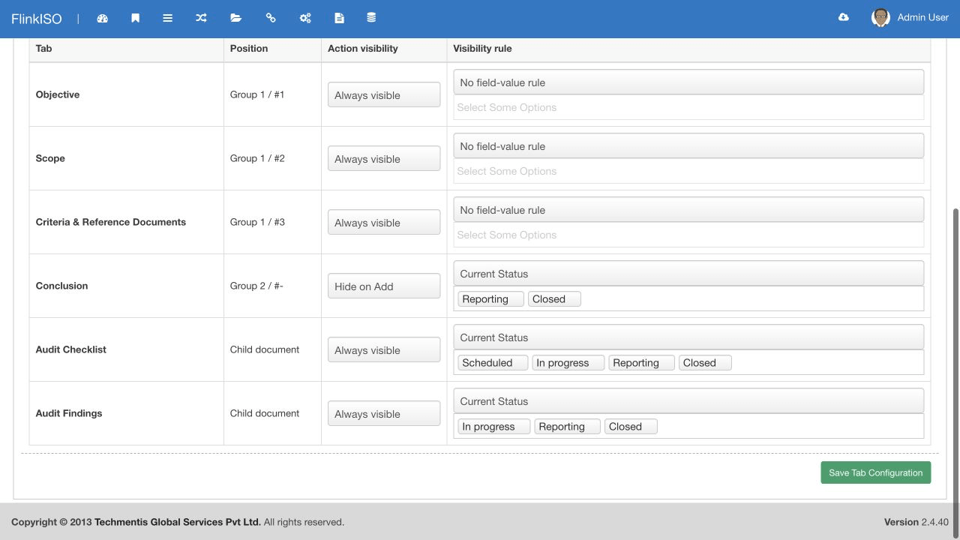The image size is (960, 540).
Task: Open the folder icon in navbar
Action: (x=235, y=18)
